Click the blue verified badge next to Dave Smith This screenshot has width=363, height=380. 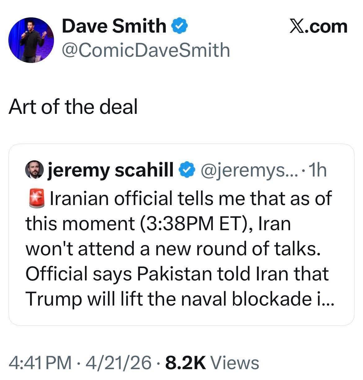pos(179,26)
